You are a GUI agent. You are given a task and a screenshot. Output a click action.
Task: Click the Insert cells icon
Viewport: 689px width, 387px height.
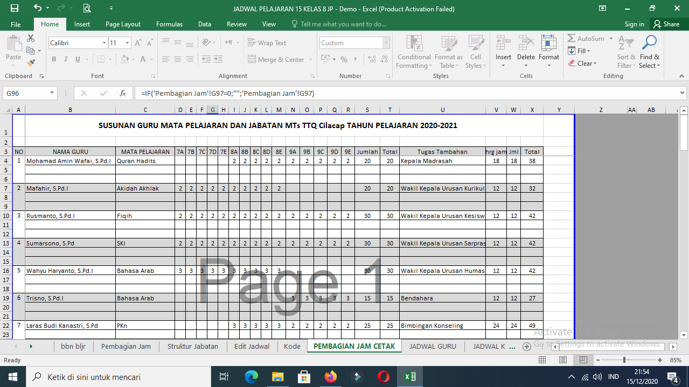click(503, 43)
